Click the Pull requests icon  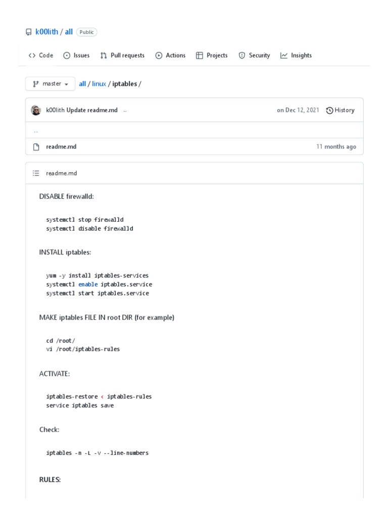click(x=104, y=56)
